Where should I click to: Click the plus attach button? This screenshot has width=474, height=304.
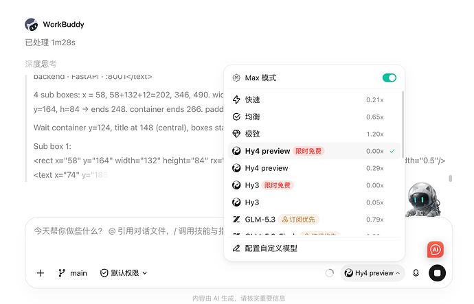tap(41, 273)
